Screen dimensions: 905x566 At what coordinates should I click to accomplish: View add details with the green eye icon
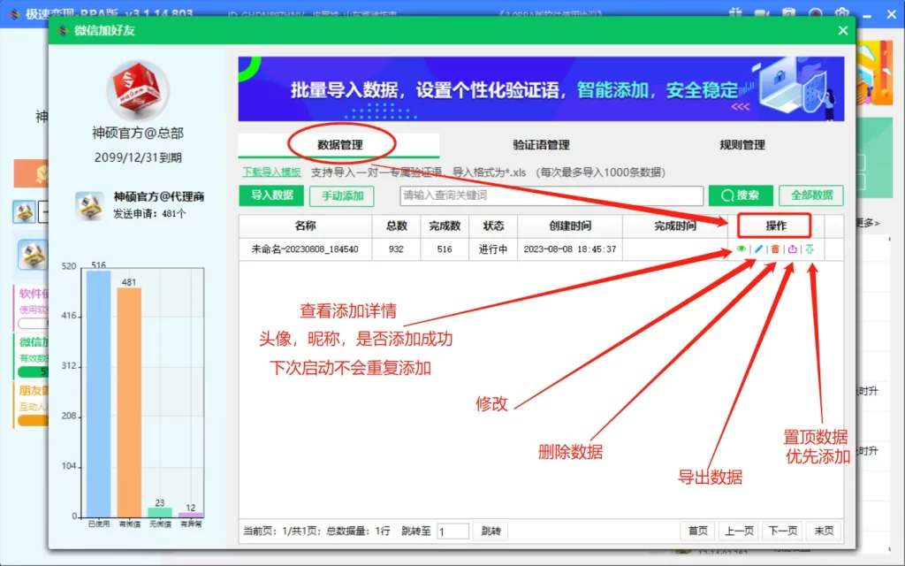741,249
